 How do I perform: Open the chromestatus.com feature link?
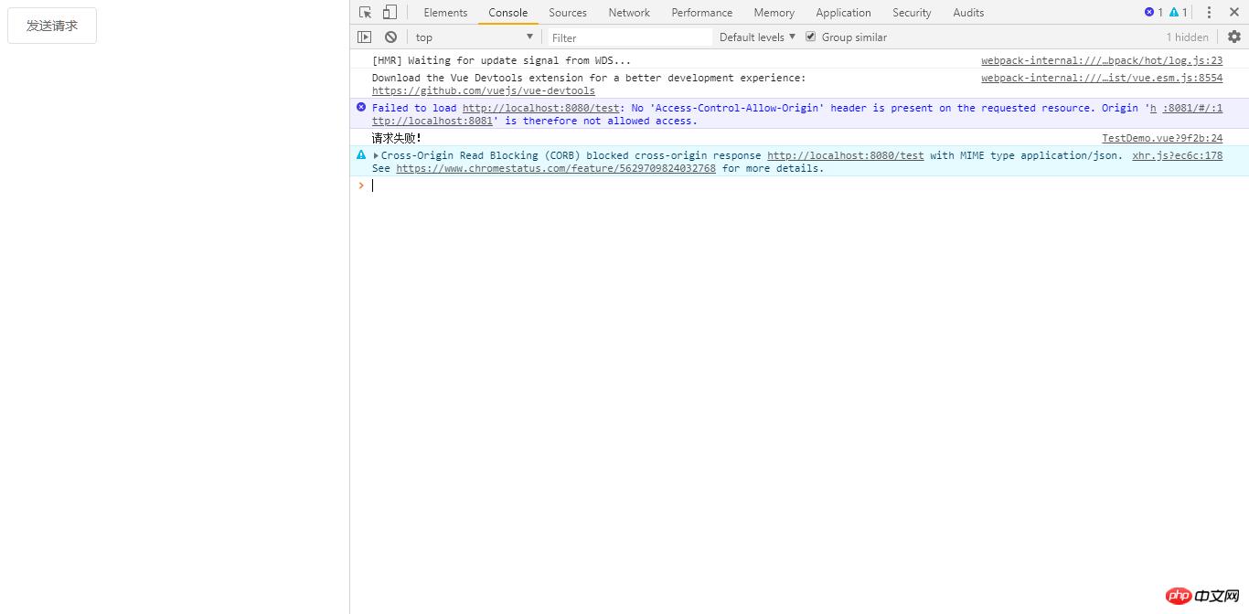pyautogui.click(x=555, y=168)
